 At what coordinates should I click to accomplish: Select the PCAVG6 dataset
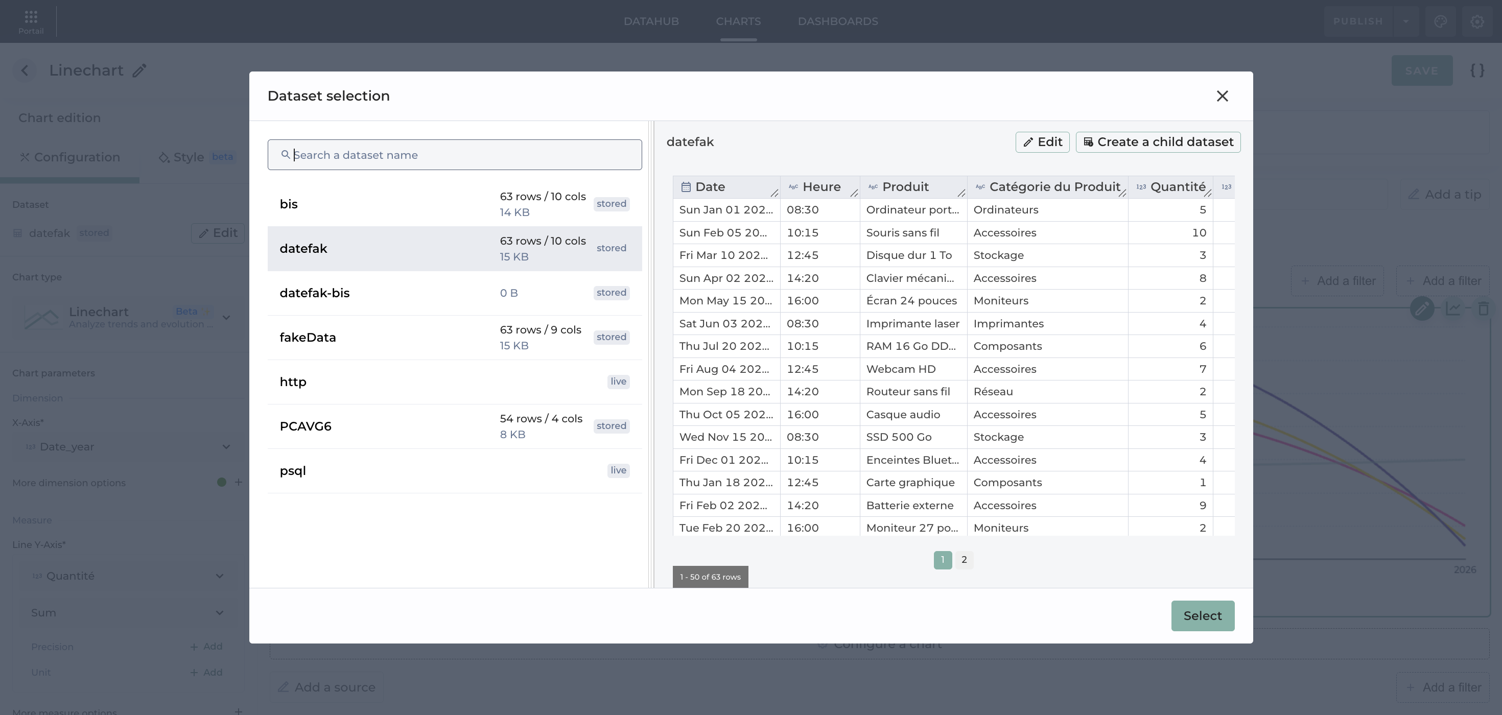click(454, 426)
